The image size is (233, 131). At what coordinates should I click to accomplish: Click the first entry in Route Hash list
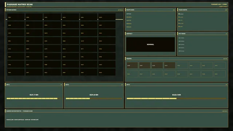pos(129,14)
